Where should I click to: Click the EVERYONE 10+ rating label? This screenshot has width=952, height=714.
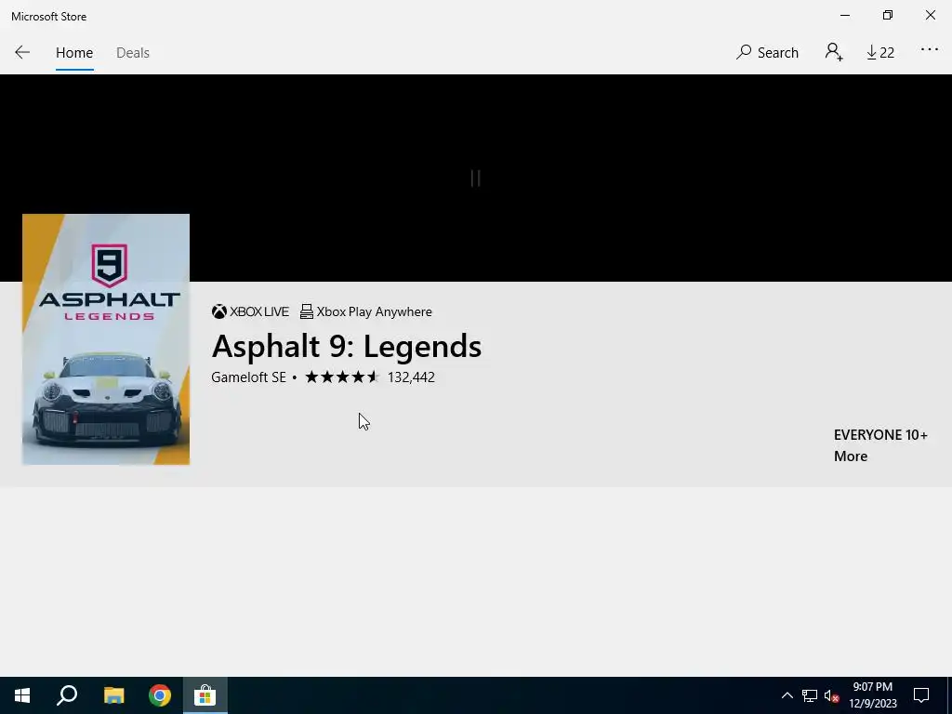[880, 435]
